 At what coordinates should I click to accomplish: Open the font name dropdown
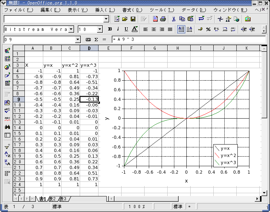point(71,29)
